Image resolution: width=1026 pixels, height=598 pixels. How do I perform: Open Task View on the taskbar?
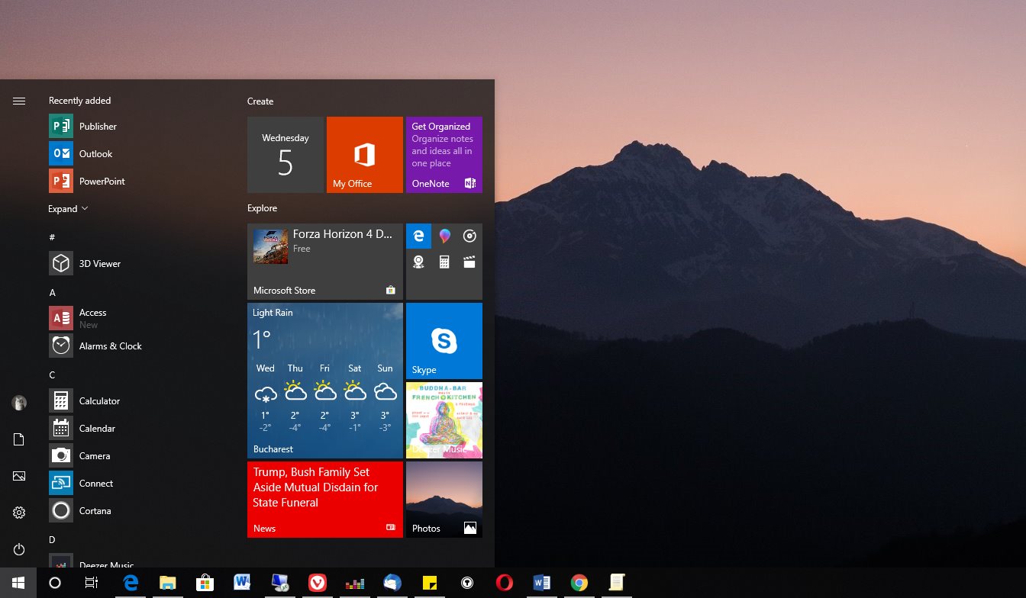[92, 583]
